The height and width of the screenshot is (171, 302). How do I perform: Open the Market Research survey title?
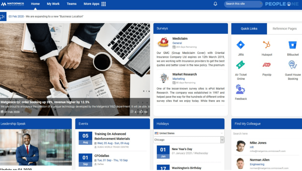tap(184, 74)
